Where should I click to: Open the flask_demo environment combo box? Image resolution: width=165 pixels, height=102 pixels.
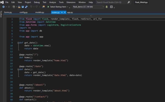(88, 7)
